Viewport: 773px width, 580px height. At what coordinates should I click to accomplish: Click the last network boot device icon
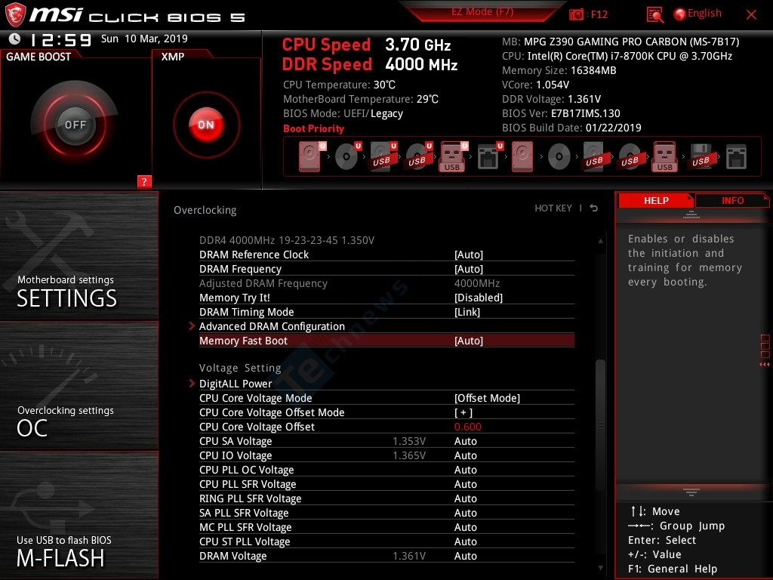(736, 157)
